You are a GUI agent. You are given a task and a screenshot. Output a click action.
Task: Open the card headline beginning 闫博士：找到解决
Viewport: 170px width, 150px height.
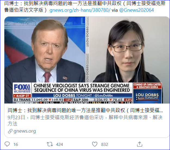[x=85, y=110]
